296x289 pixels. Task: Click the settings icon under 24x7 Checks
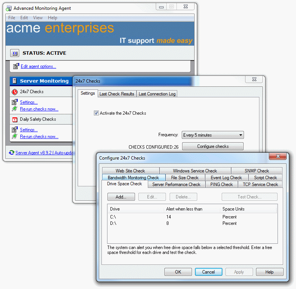click(x=15, y=102)
